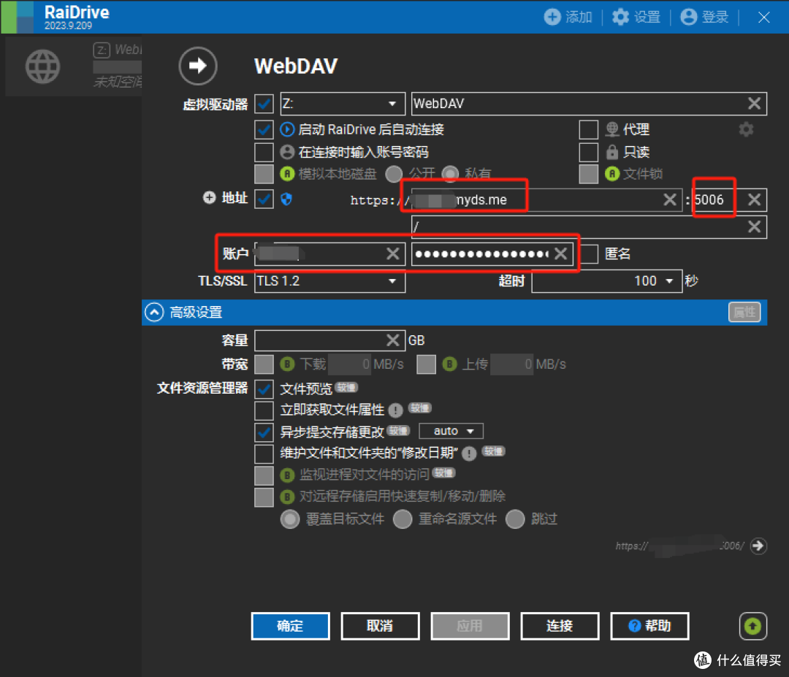Viewport: 789px width, 677px height.
Task: Toggle the 只读 read-only checkbox
Action: 590,152
